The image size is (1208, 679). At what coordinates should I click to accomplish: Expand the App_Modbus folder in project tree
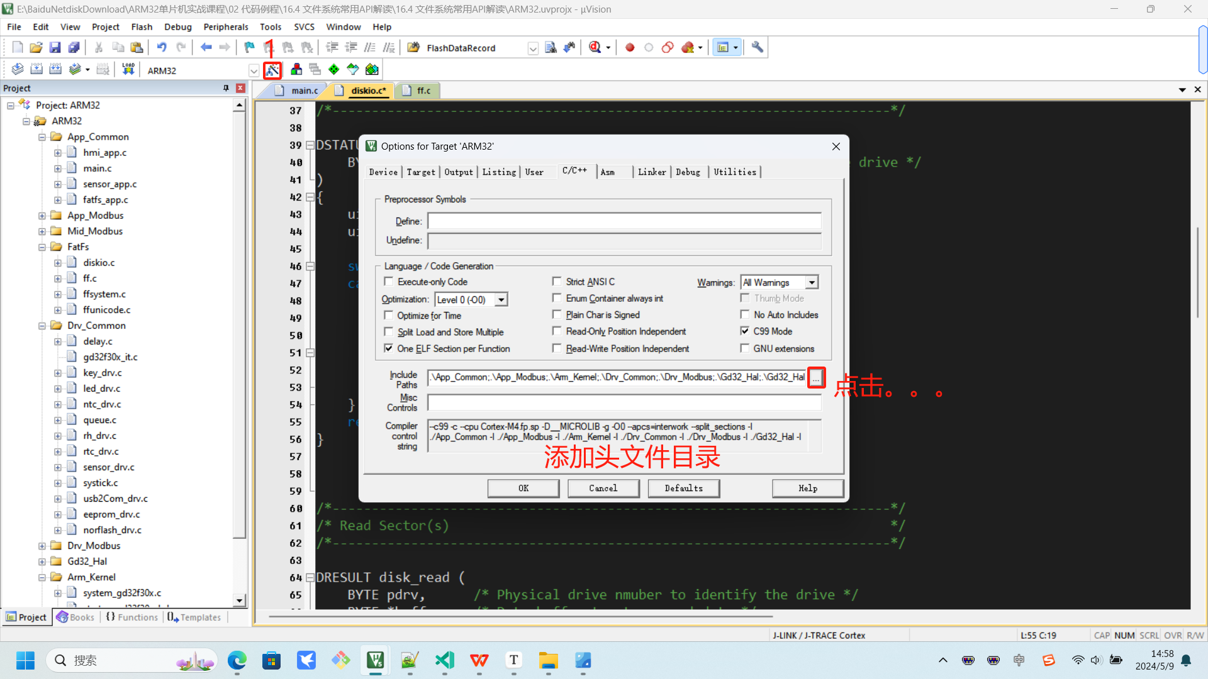click(x=42, y=216)
